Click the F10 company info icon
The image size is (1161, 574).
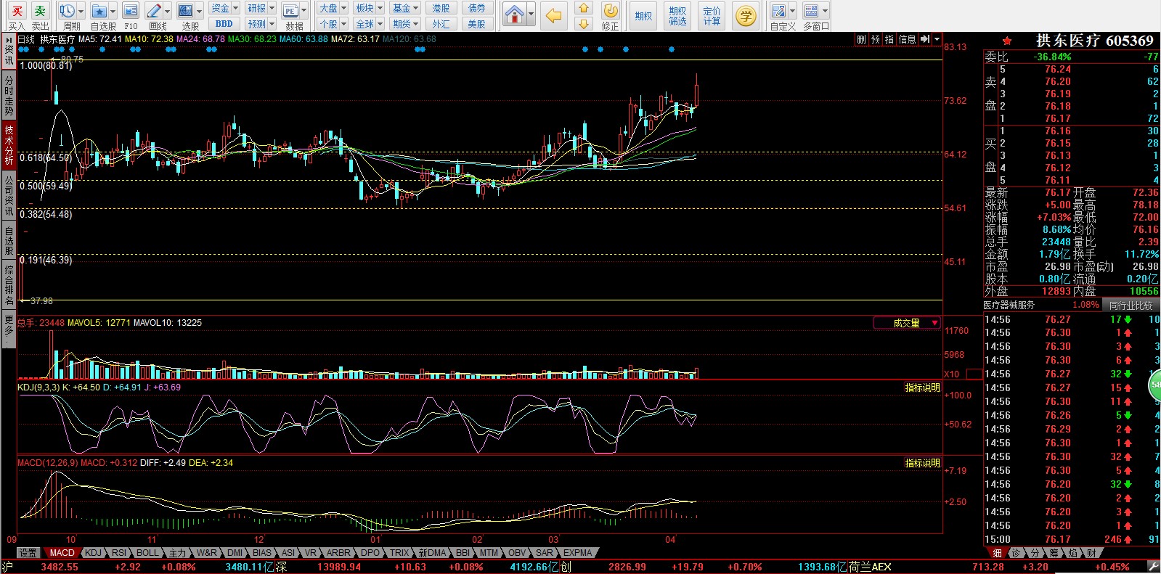[131, 12]
